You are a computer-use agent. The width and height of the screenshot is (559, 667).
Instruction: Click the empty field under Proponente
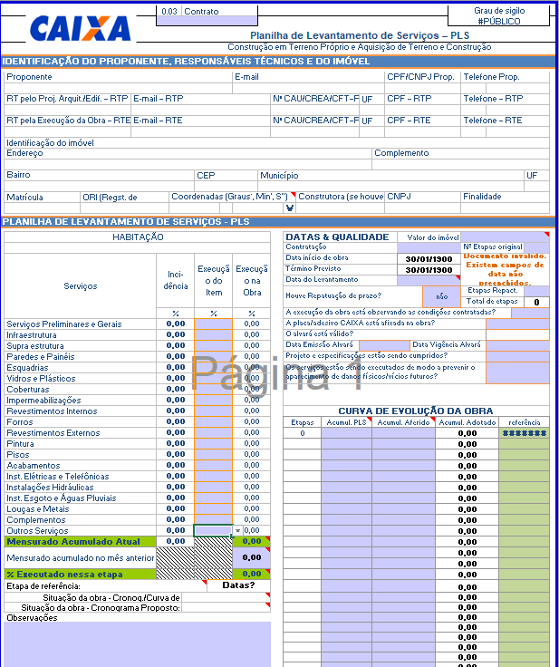pyautogui.click(x=118, y=88)
